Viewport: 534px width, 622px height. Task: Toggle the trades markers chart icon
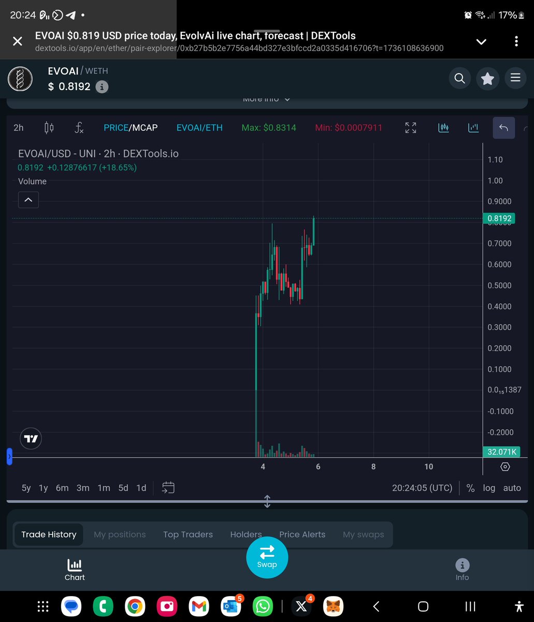443,128
